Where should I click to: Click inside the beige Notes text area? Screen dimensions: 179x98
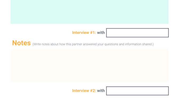tap(89, 65)
